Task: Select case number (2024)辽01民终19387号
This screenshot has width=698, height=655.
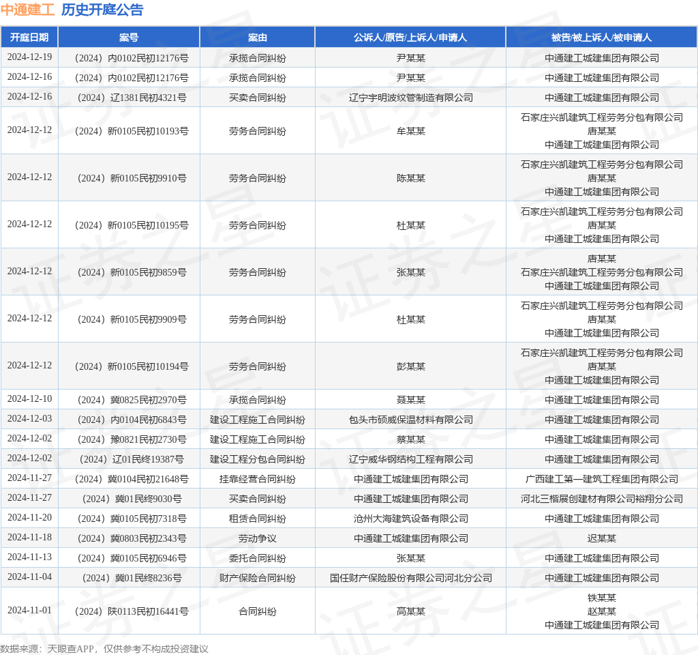Action: point(132,459)
